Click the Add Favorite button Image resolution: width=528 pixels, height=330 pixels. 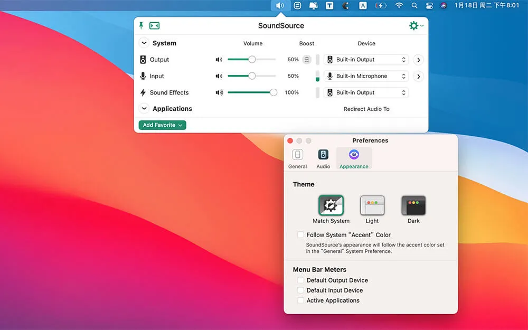click(x=162, y=125)
